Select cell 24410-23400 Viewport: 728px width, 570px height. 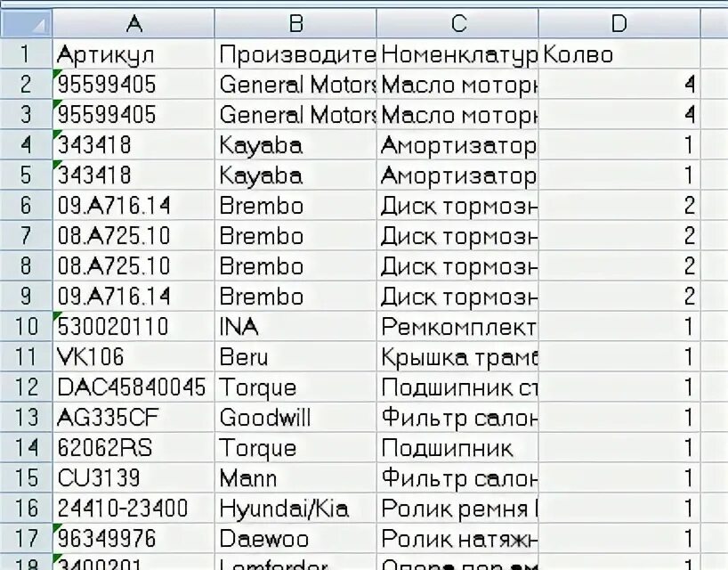click(x=133, y=508)
